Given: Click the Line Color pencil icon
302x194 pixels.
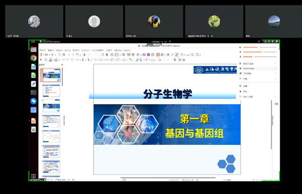Looking at the screenshot, I should pyautogui.click(x=50, y=60).
